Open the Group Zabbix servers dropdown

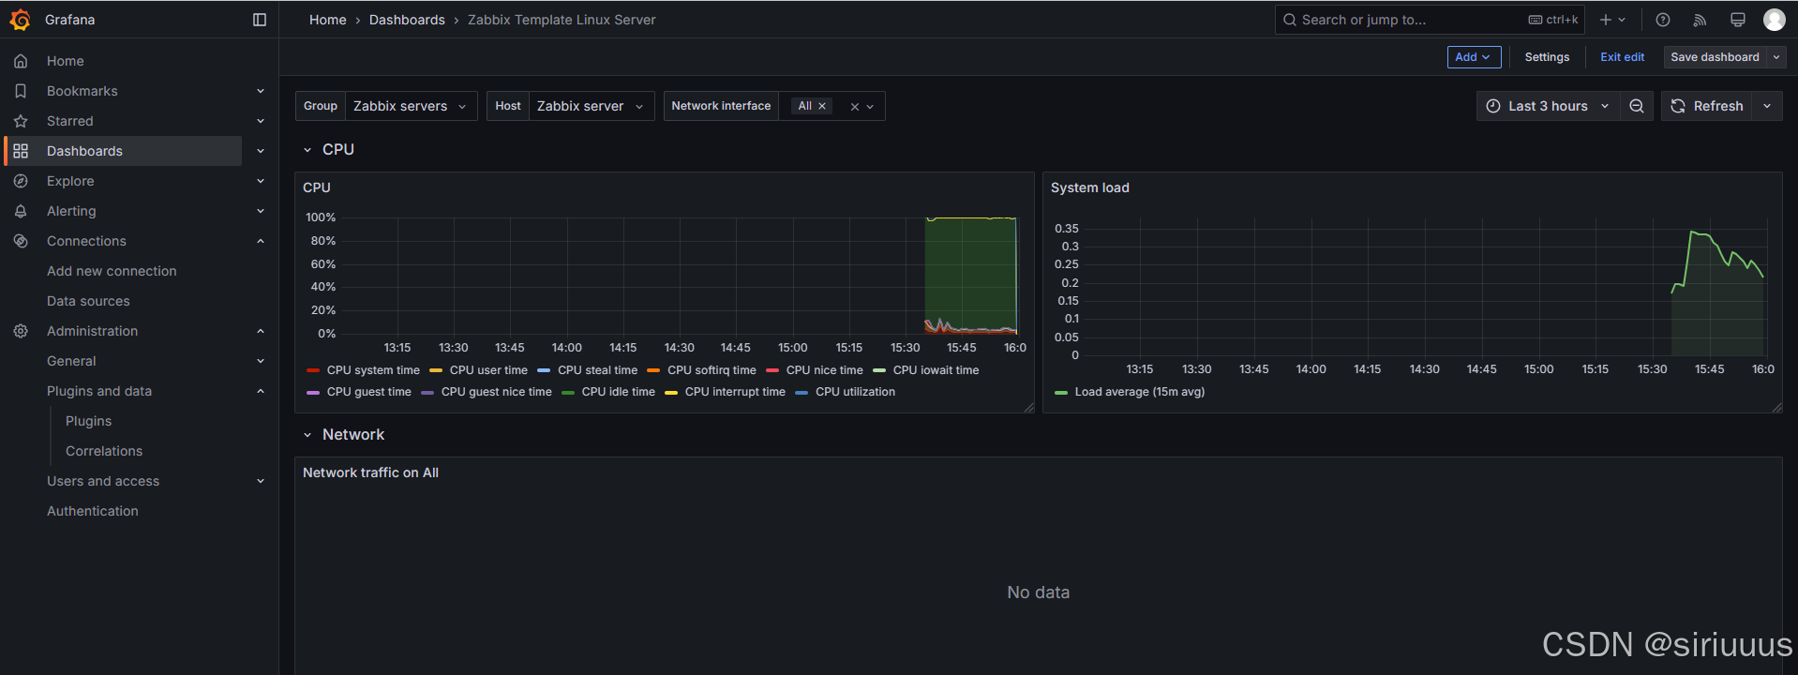point(411,106)
